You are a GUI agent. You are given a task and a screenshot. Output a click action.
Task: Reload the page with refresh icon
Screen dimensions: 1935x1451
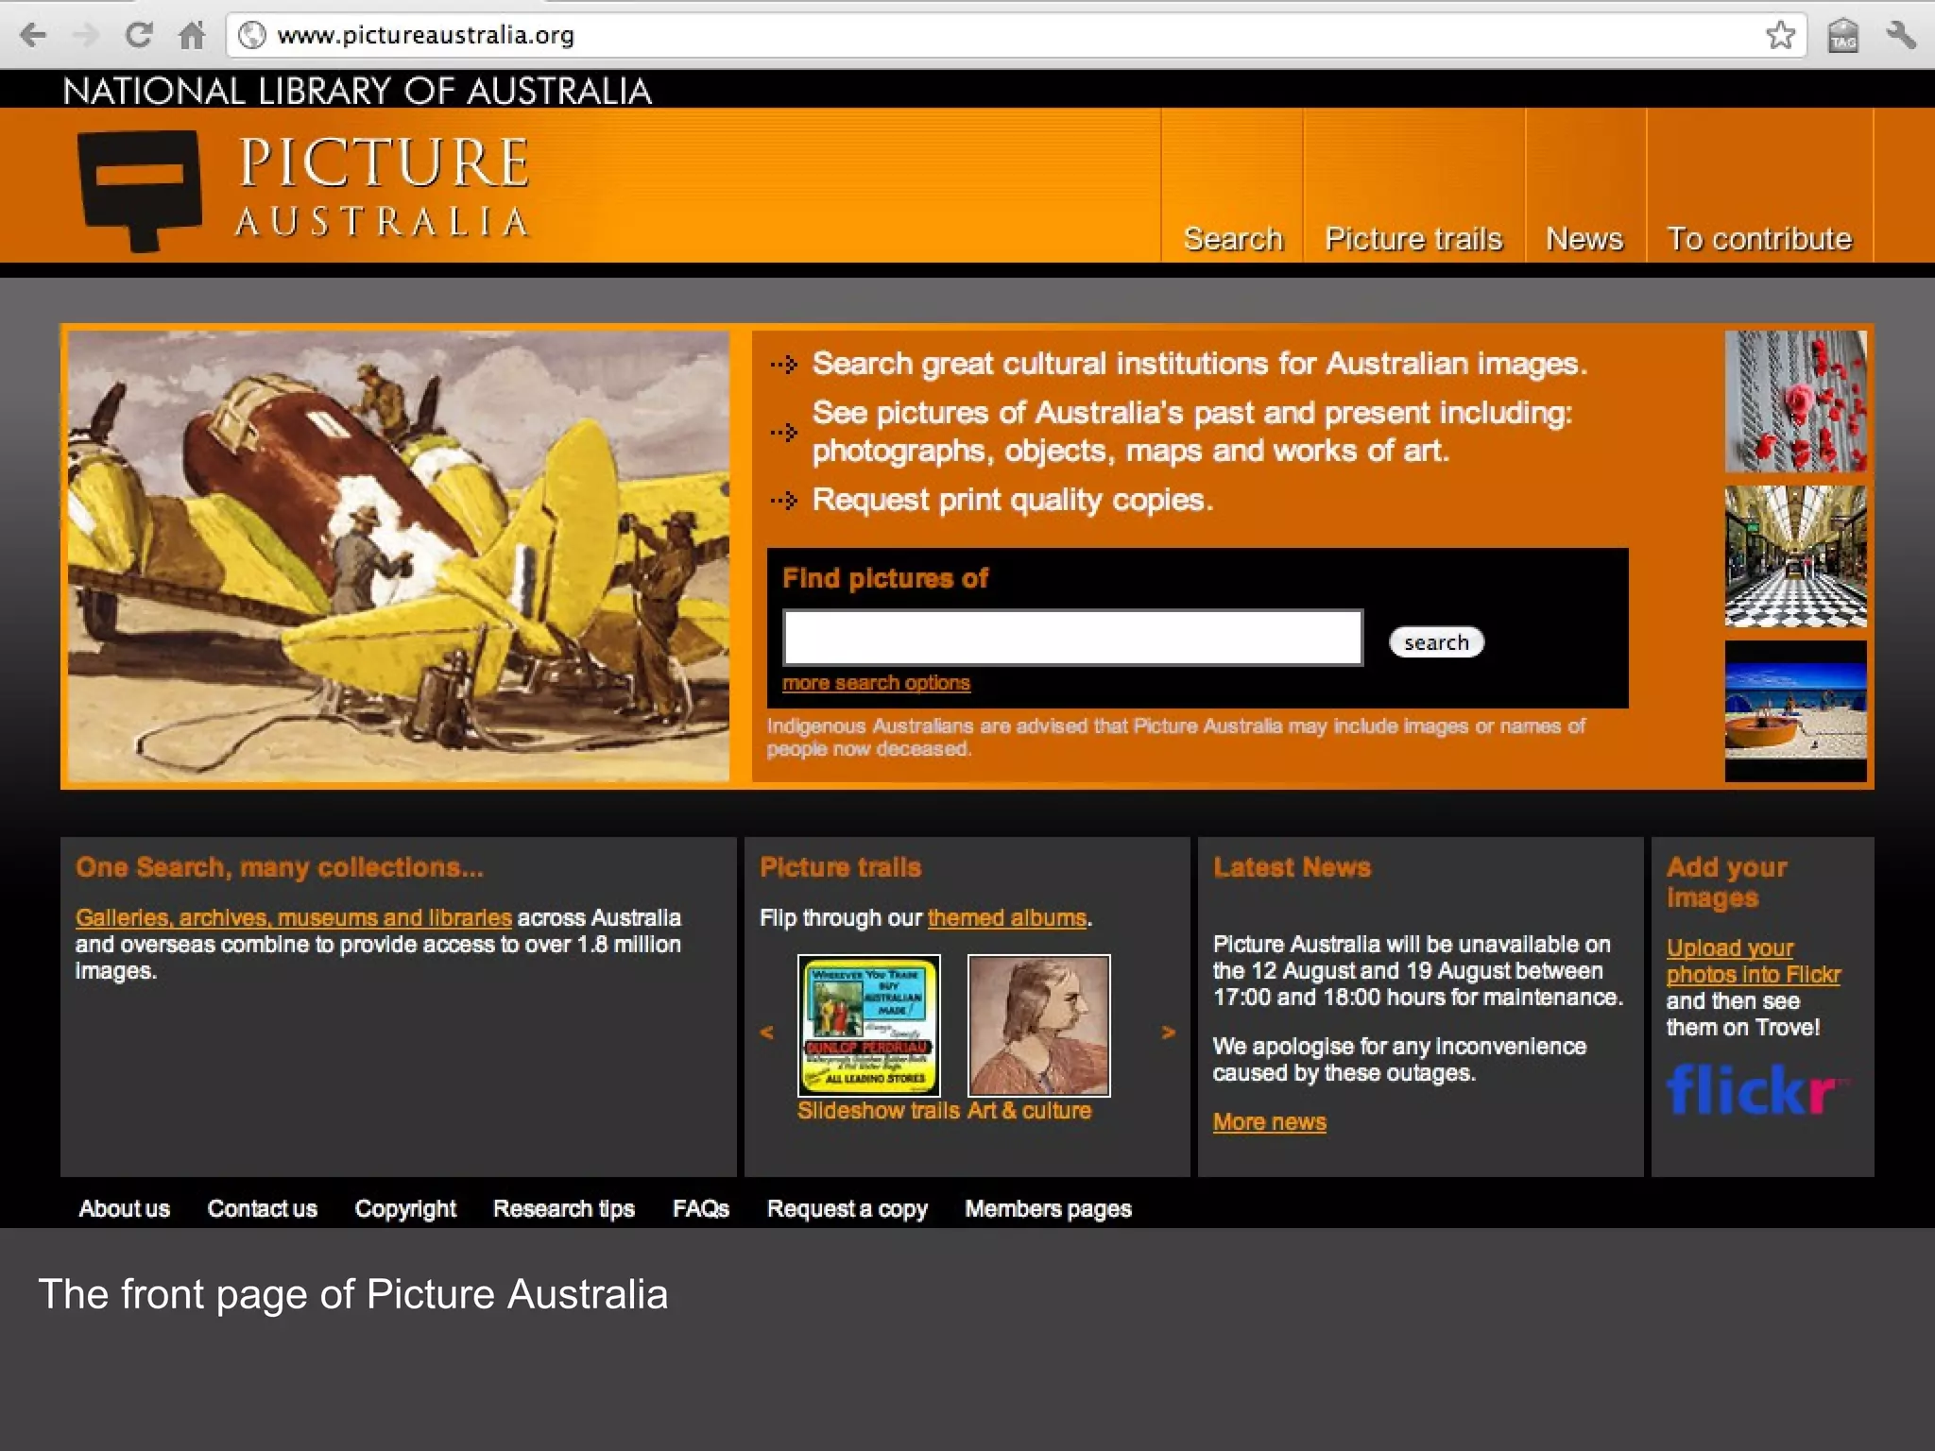click(139, 36)
